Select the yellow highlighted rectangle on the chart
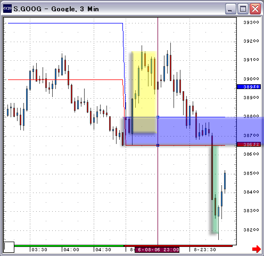The height and width of the screenshot is (256, 264). 144,92
